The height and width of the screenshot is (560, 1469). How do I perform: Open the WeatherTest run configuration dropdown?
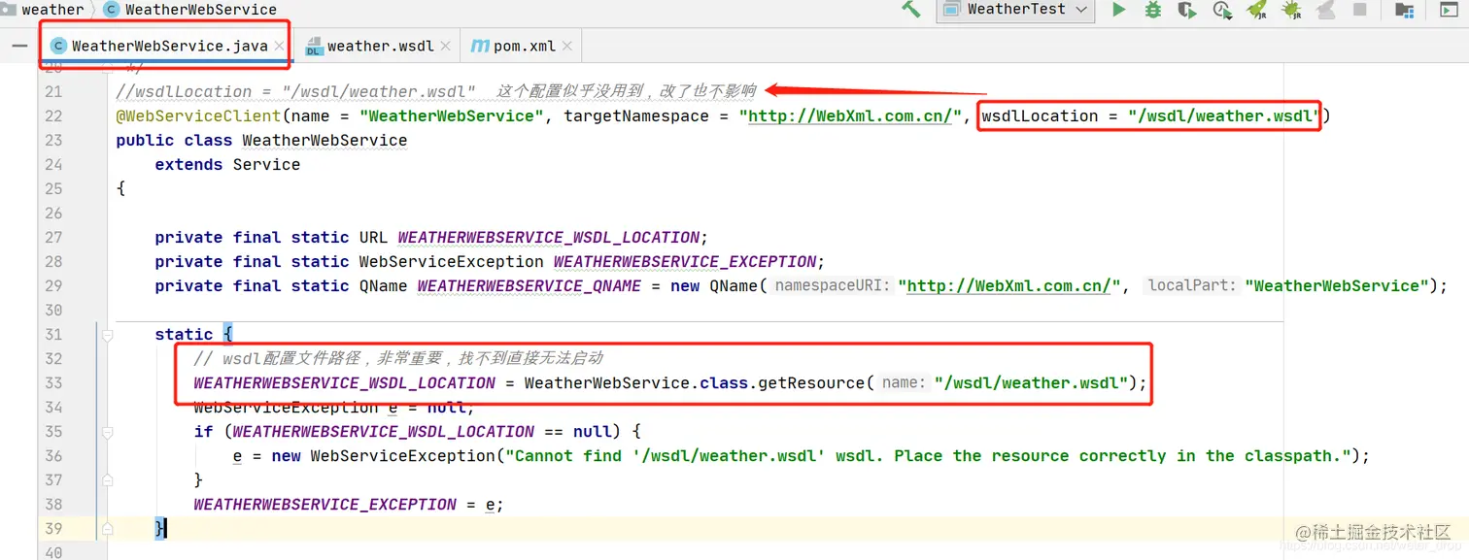[x=1015, y=10]
